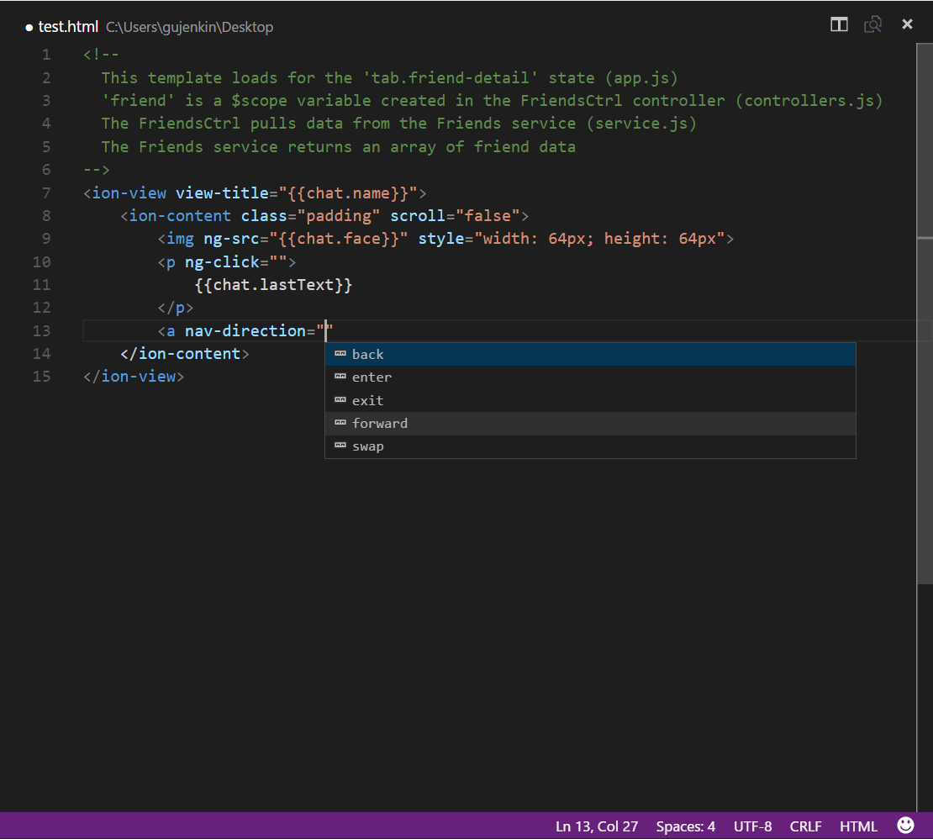Change CRLF line ending setting
933x839 pixels.
[805, 826]
